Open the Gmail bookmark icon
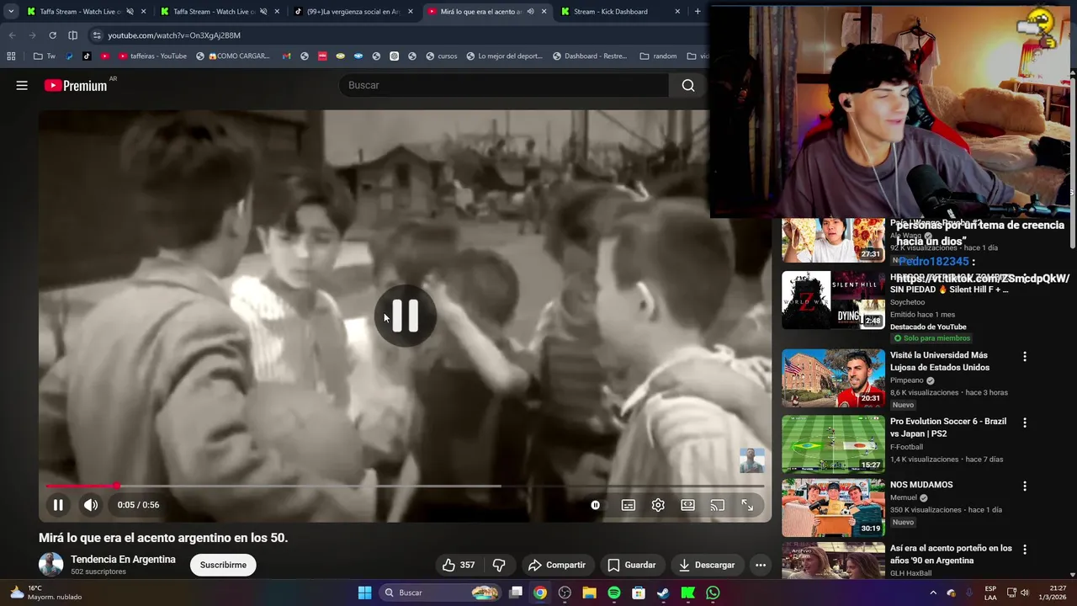 [286, 56]
